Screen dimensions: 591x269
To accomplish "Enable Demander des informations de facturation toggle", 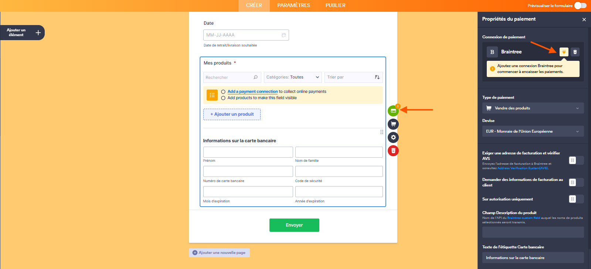I will (x=576, y=182).
